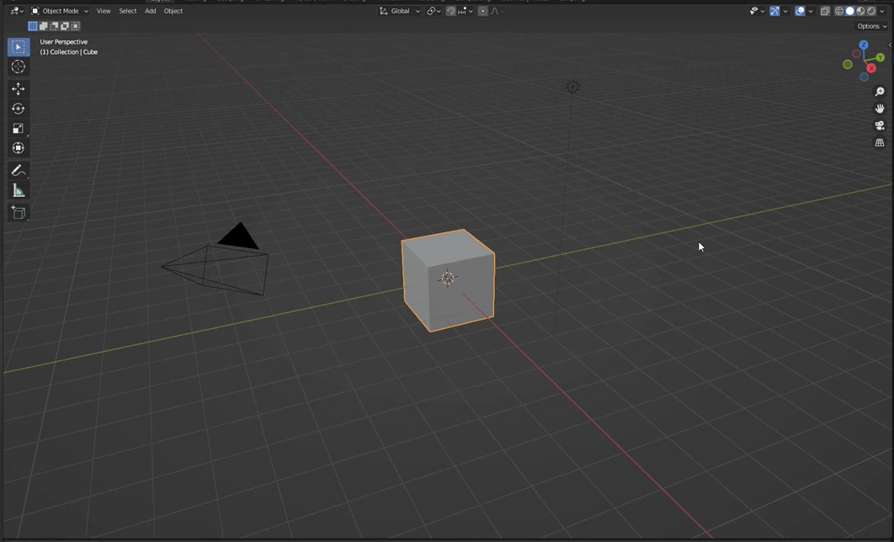The width and height of the screenshot is (894, 542).
Task: Toggle snapping magnet
Action: (450, 11)
